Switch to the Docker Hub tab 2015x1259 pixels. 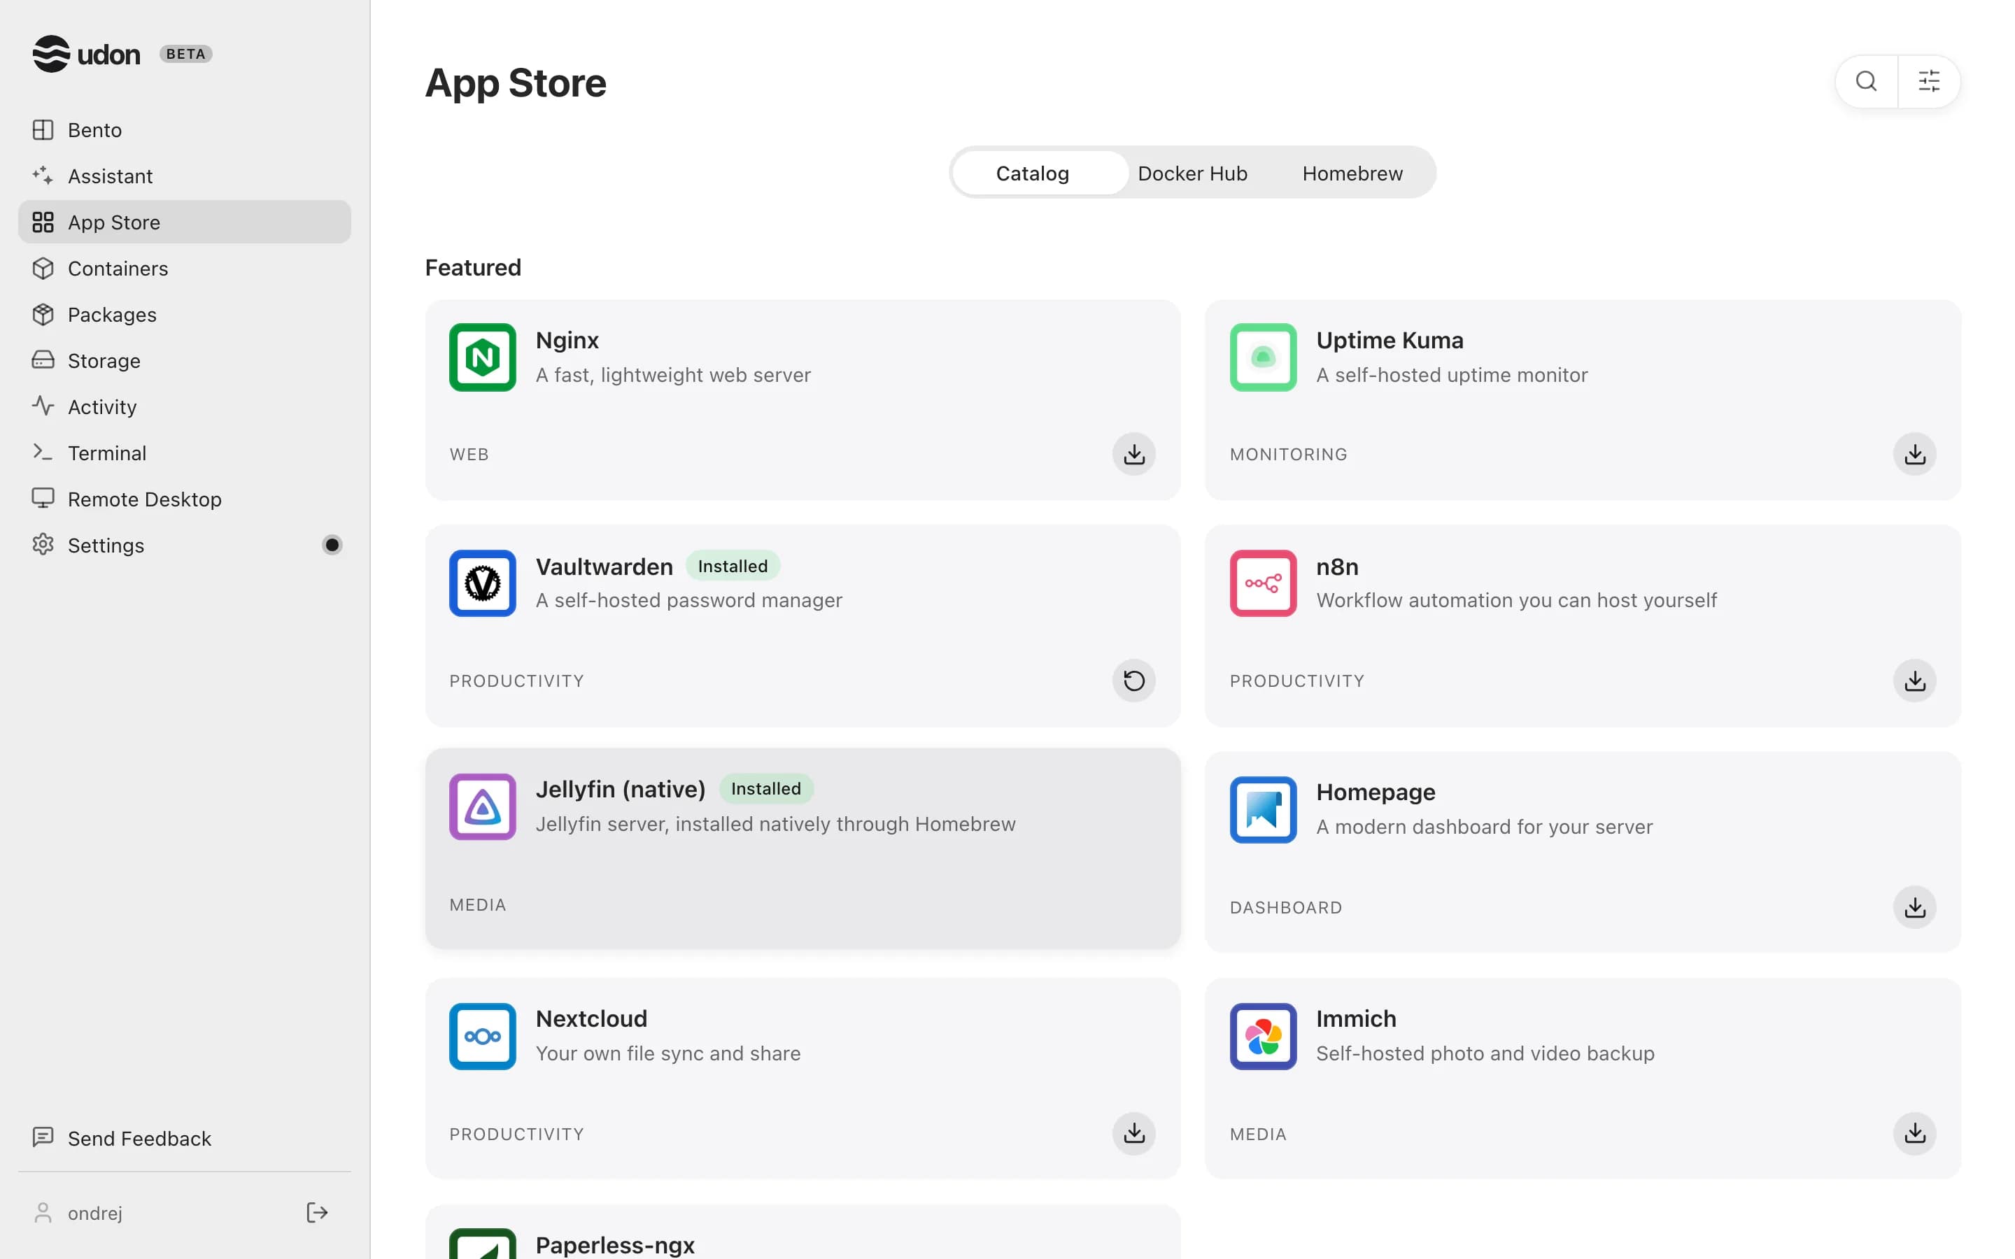[x=1192, y=173]
